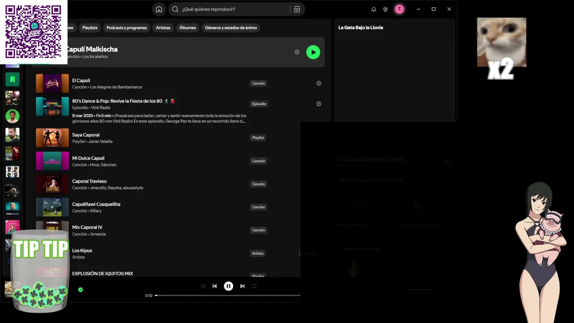Open the Mi Dulce Capulí cover art
574x323 pixels.
[x=52, y=161]
